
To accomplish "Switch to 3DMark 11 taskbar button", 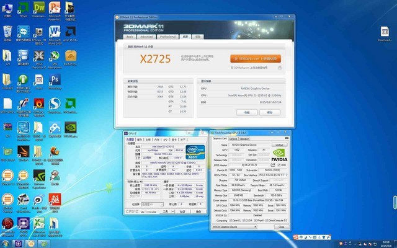I will [x=31, y=244].
